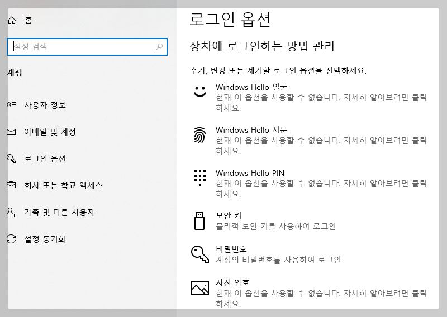The image size is (447, 317).
Task: Click the magnifier icon in search box
Action: coord(159,47)
